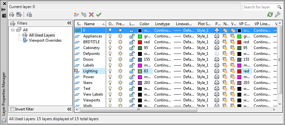Select the Defpoints layer name

[91, 54]
